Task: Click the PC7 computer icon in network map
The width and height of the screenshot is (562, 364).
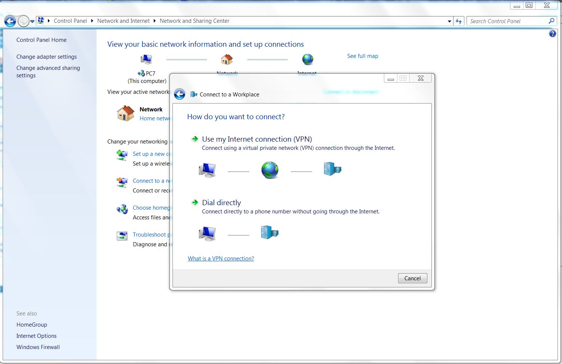Action: pos(146,59)
